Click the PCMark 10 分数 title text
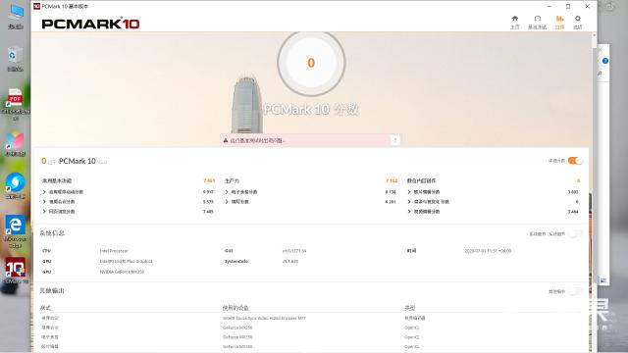 click(311, 109)
